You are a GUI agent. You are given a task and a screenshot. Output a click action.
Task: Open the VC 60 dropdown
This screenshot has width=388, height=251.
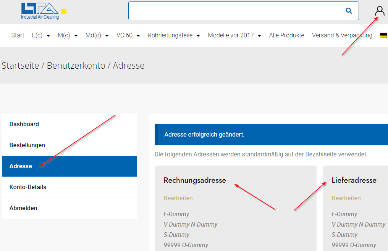[x=128, y=35]
